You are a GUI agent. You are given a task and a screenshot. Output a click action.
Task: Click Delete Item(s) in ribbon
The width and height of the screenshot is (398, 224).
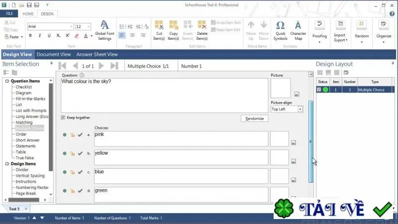coord(202,30)
